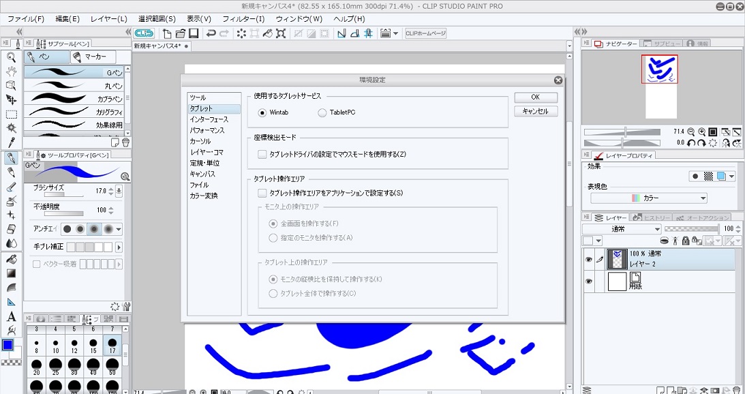Screen dimensions: 745x394
Task: Click the CLIPホームページ button
Action: click(426, 33)
